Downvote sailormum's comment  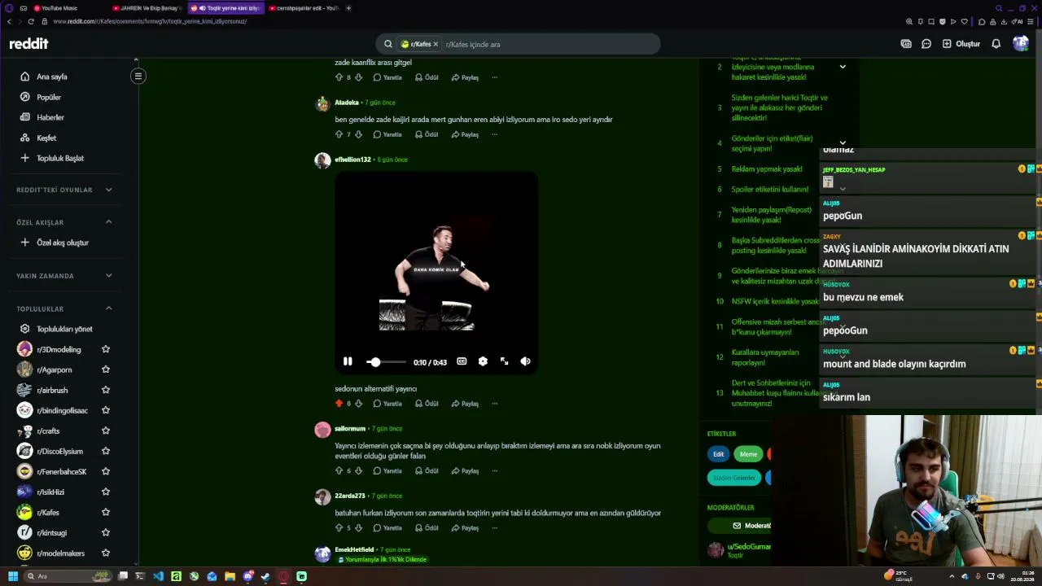[358, 470]
